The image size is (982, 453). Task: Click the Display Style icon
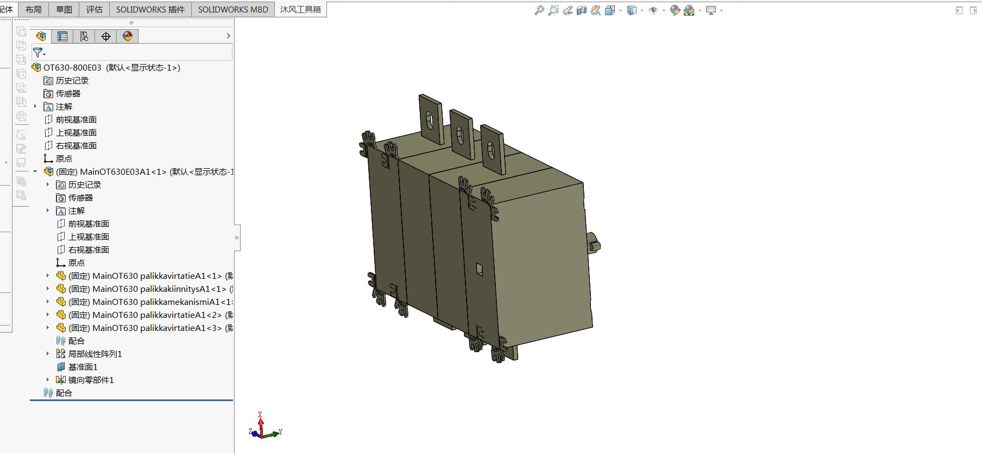[x=632, y=10]
